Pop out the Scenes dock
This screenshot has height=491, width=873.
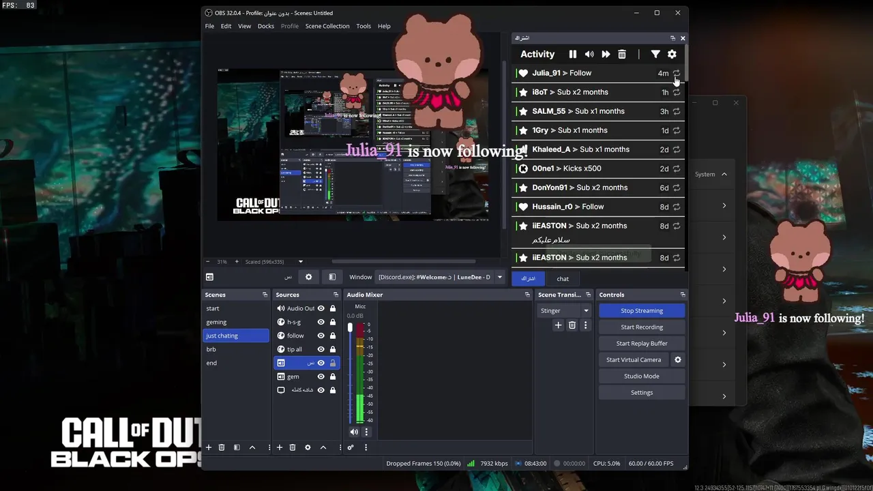click(265, 295)
